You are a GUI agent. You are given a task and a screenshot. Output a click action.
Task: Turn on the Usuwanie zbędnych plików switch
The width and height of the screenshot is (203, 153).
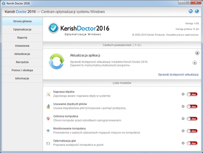192,106
